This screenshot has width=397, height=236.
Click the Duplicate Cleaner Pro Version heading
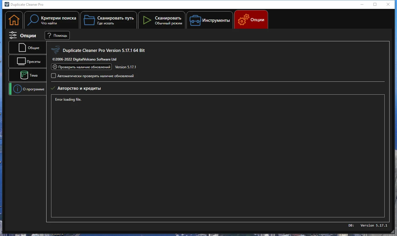(x=104, y=50)
